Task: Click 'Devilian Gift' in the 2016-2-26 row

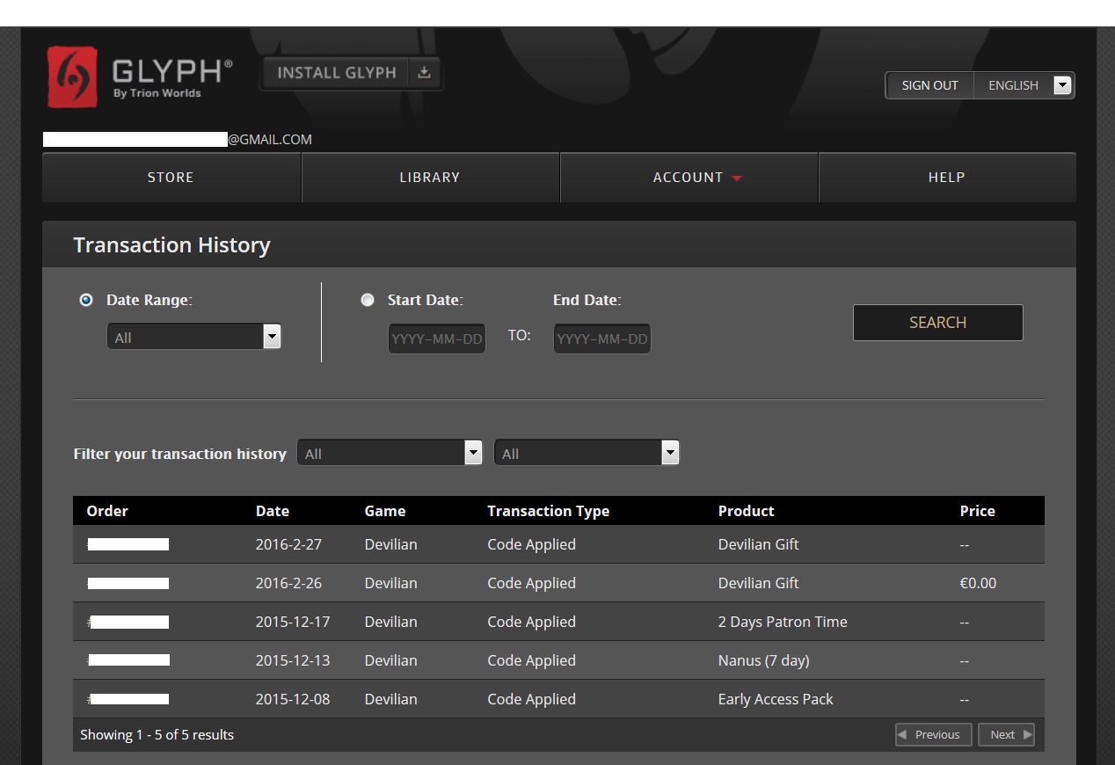Action: 759,583
